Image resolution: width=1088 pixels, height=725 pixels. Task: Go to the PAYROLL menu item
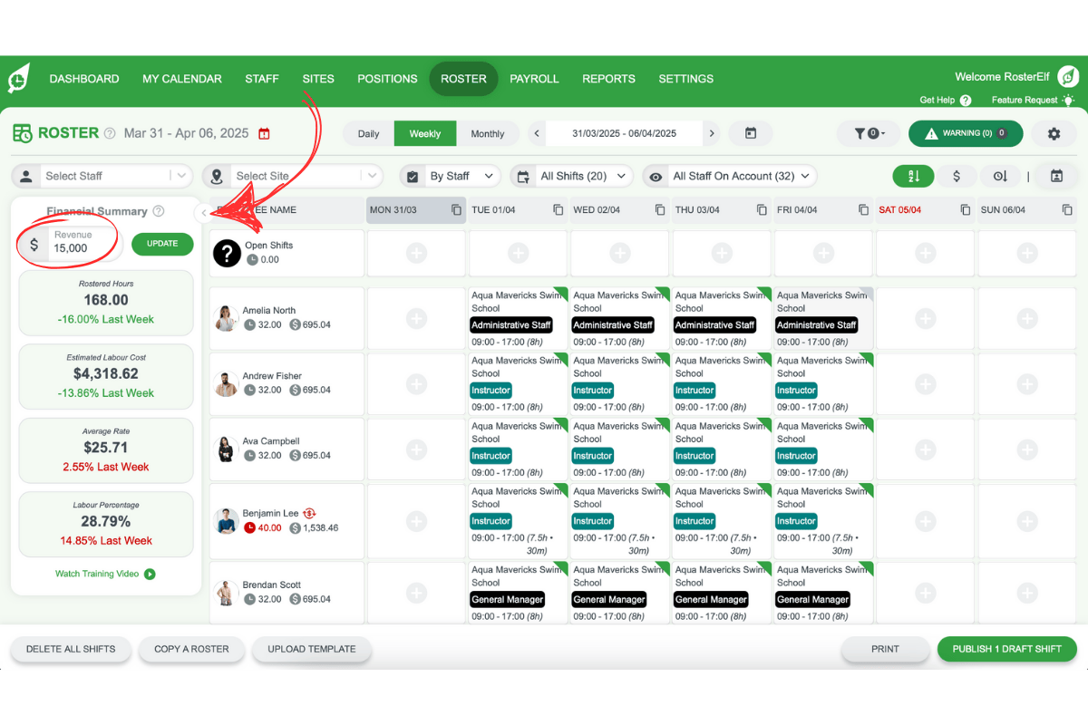(534, 79)
